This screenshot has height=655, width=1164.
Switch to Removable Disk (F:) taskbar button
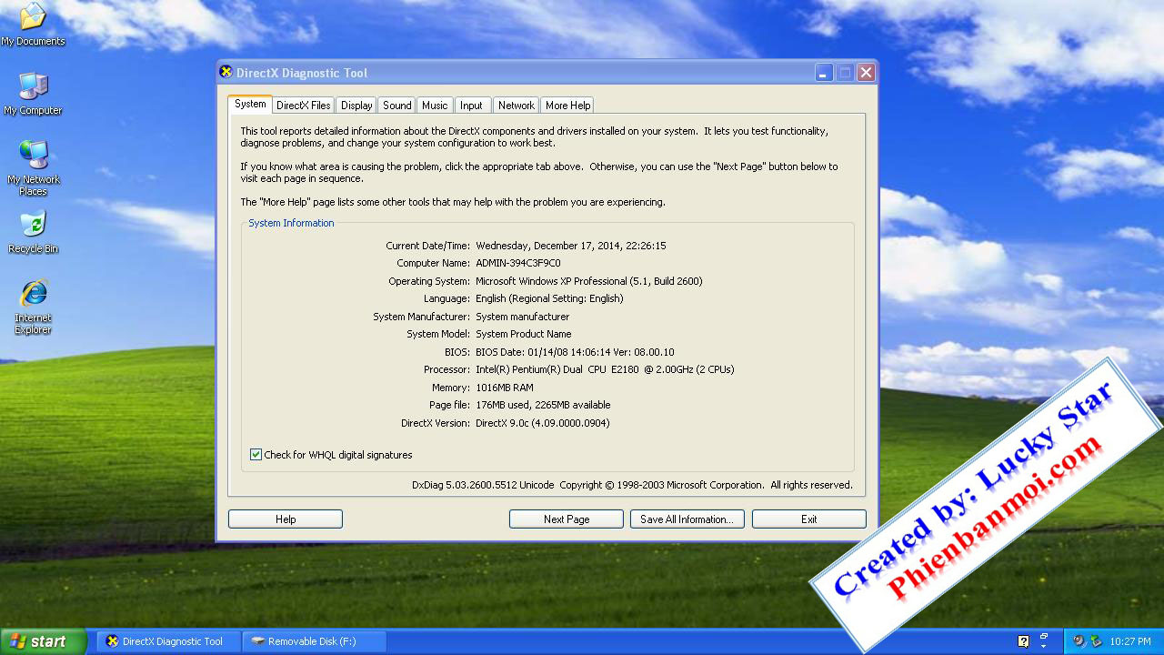(315, 641)
